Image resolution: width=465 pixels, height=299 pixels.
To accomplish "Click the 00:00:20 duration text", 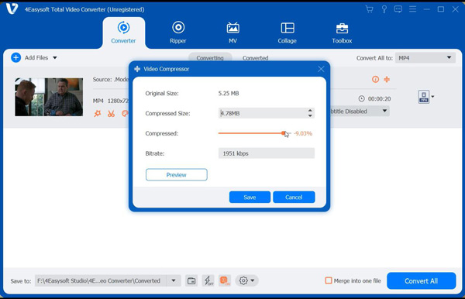I will point(379,98).
